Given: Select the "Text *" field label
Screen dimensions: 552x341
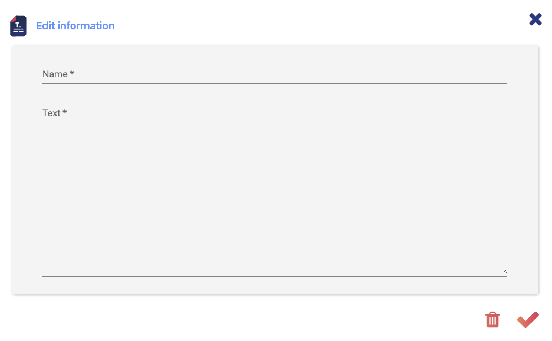Looking at the screenshot, I should tap(54, 113).
